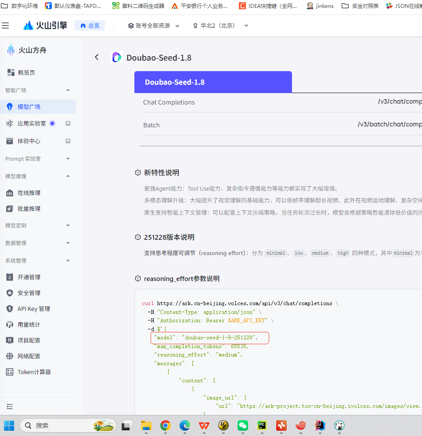Click the 火山引擎 logo

coord(45,25)
